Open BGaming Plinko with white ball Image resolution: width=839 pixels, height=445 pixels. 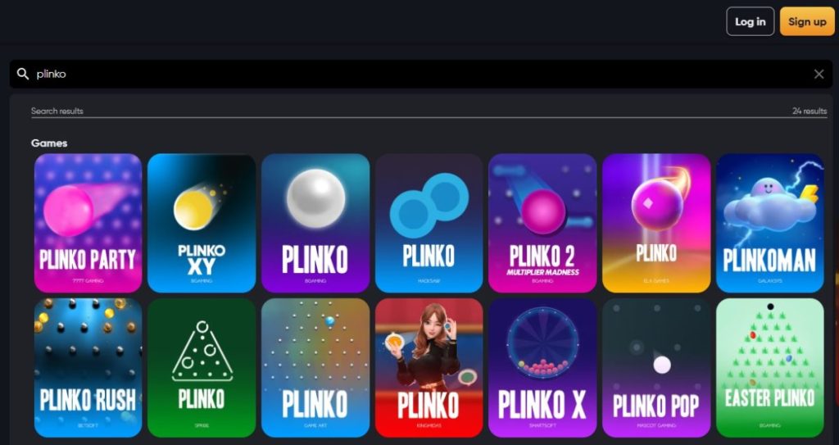pos(315,223)
